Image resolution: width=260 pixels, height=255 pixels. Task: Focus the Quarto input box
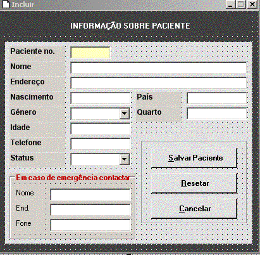click(x=217, y=114)
